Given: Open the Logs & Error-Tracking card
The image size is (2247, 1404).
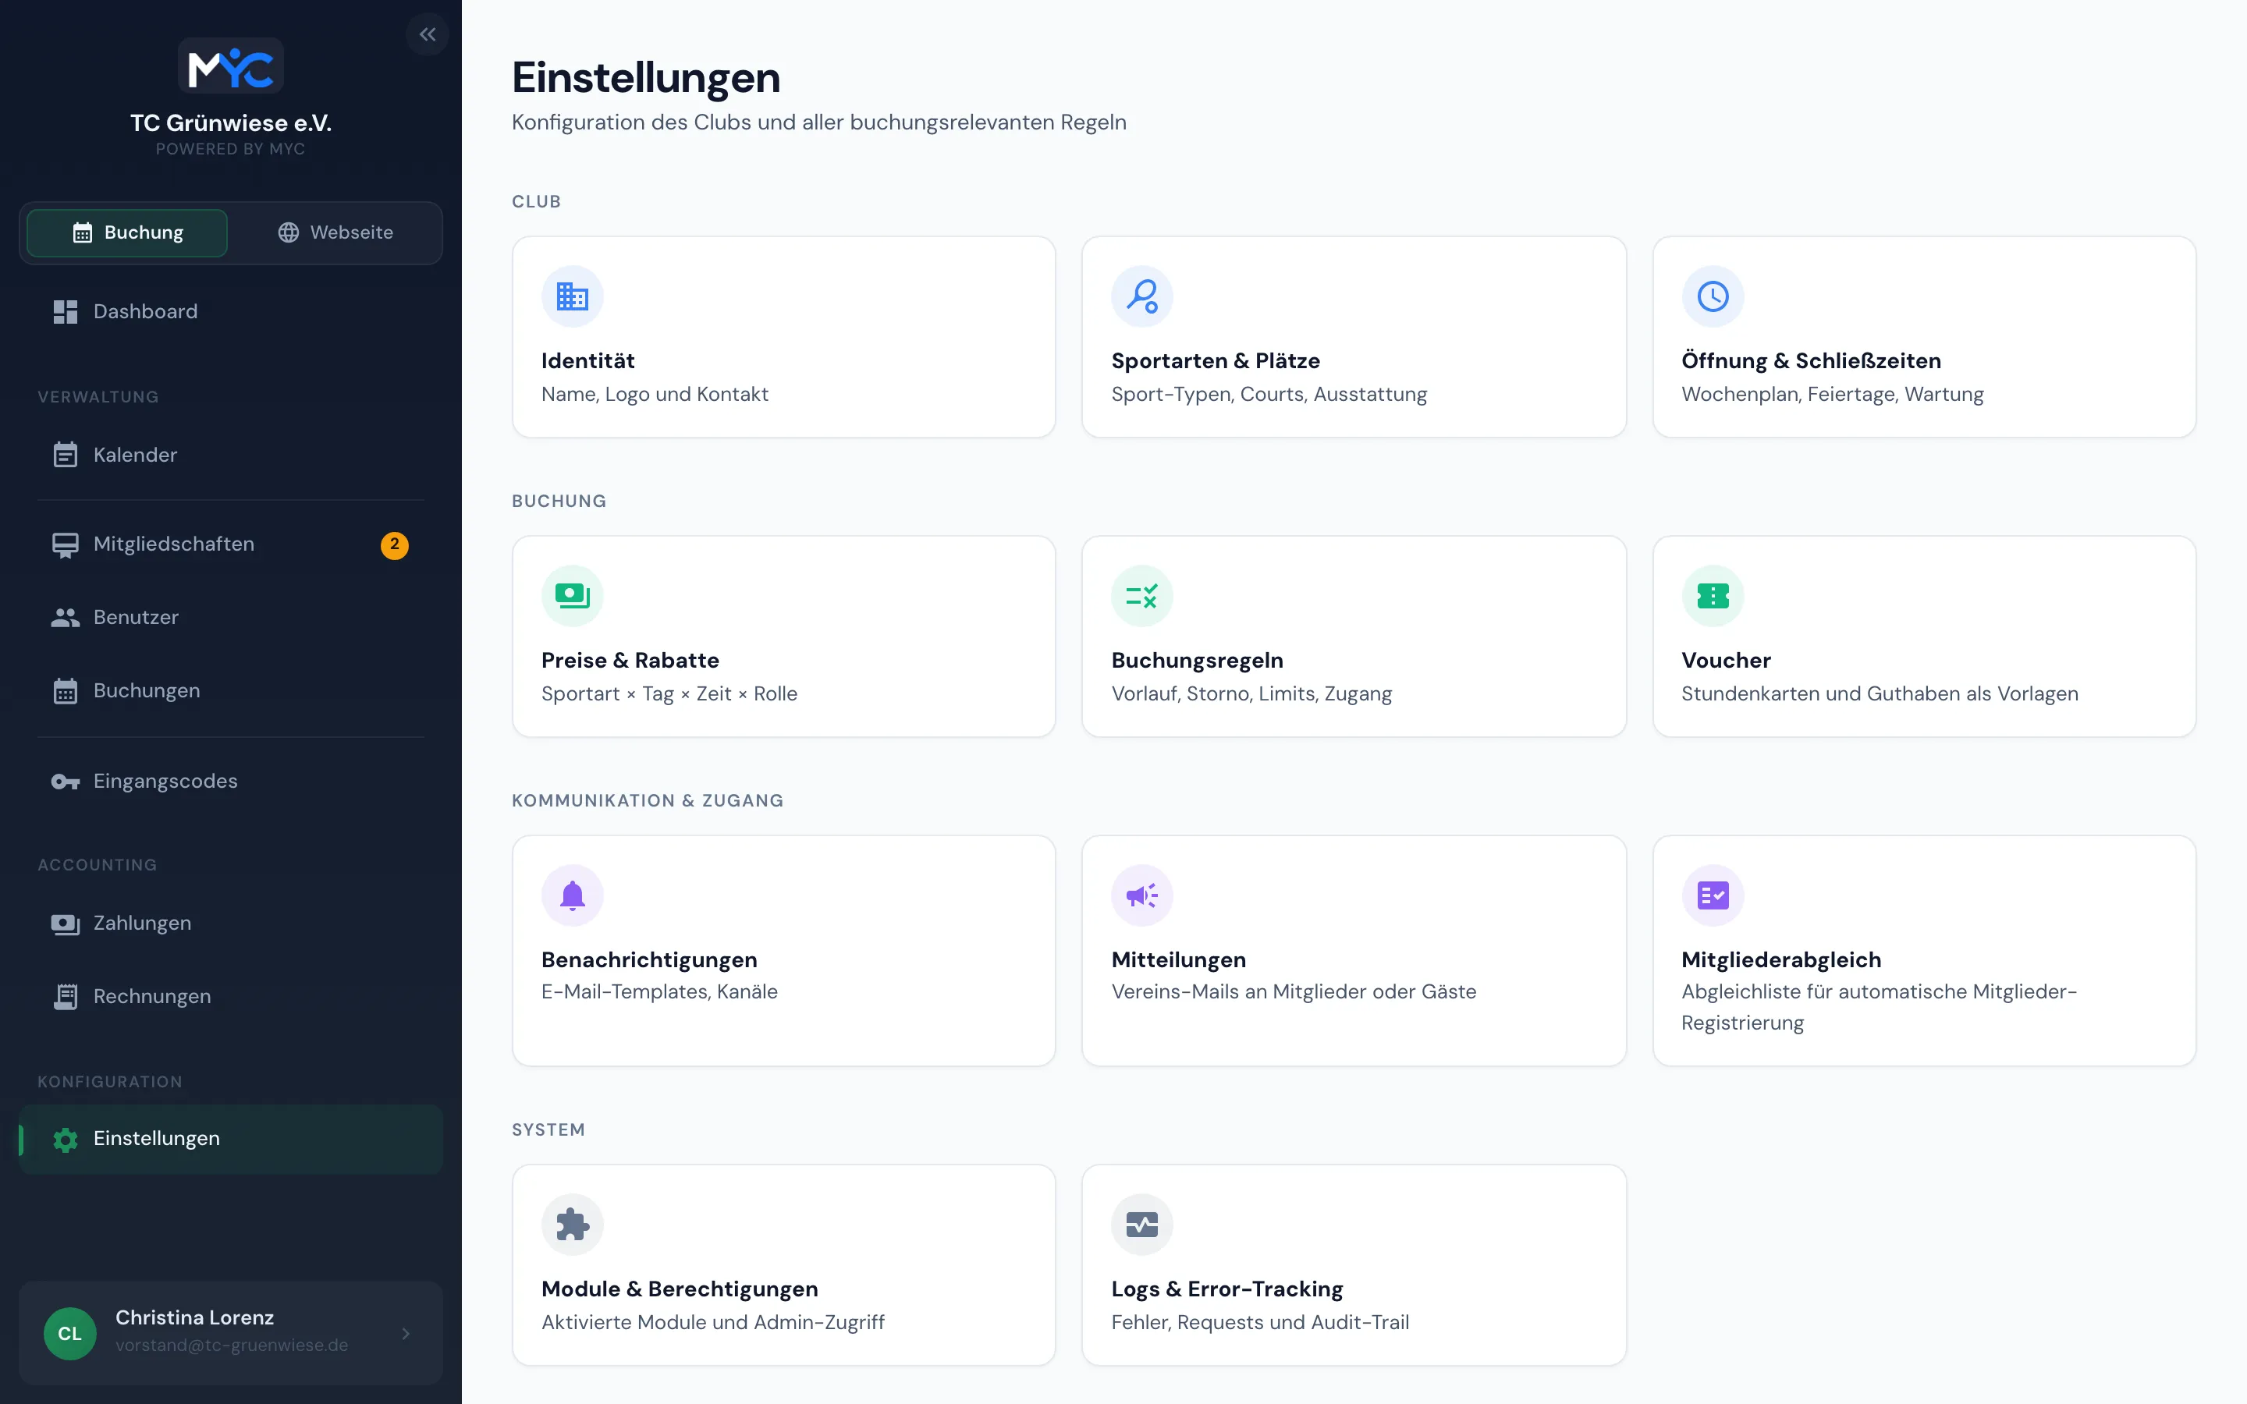Looking at the screenshot, I should click(x=1354, y=1264).
